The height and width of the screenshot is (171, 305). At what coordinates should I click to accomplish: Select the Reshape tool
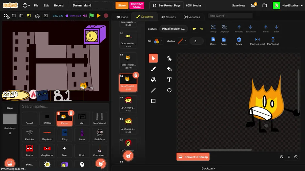tap(169, 58)
